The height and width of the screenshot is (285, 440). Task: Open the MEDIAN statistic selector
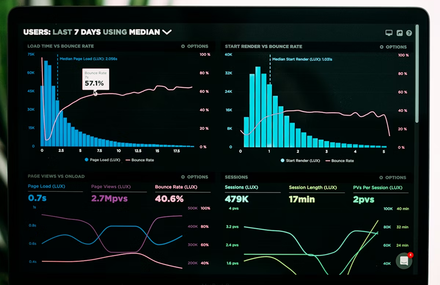coord(144,32)
